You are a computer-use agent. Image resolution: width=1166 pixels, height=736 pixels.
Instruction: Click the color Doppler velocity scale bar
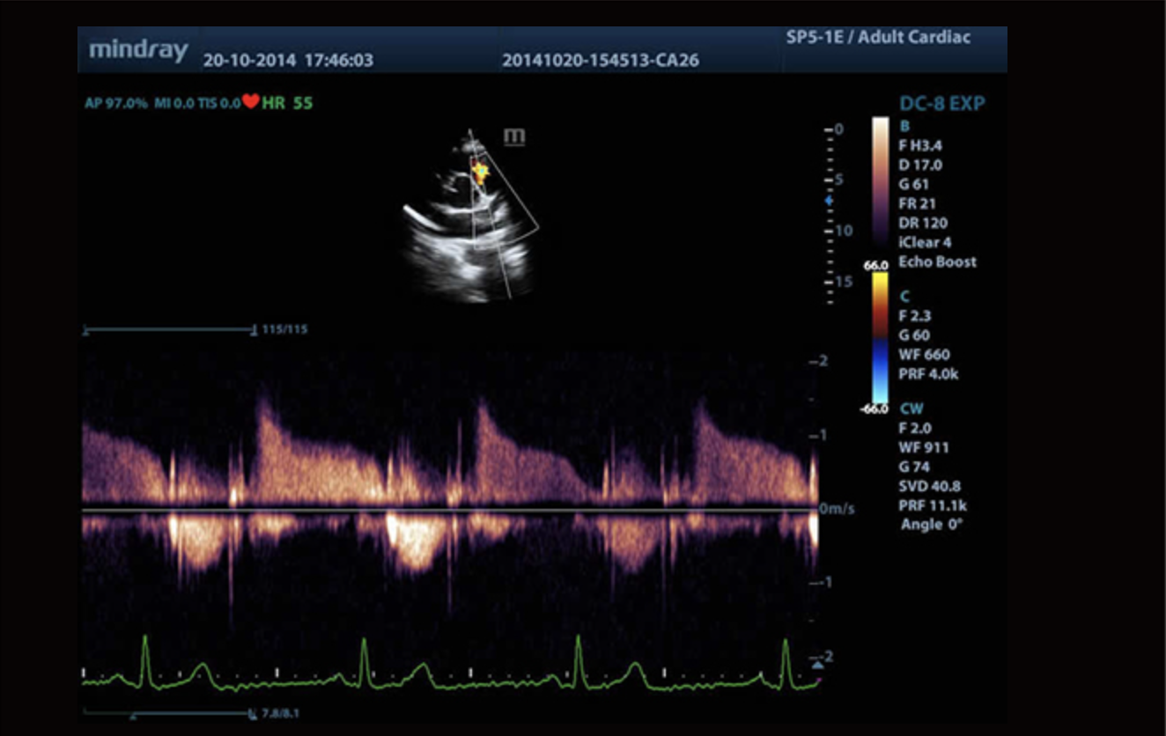point(880,337)
